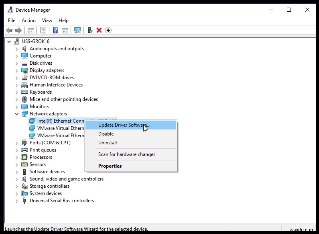The height and width of the screenshot is (234, 319).
Task: Click the Storage controllers icon
Action: pyautogui.click(x=24, y=186)
